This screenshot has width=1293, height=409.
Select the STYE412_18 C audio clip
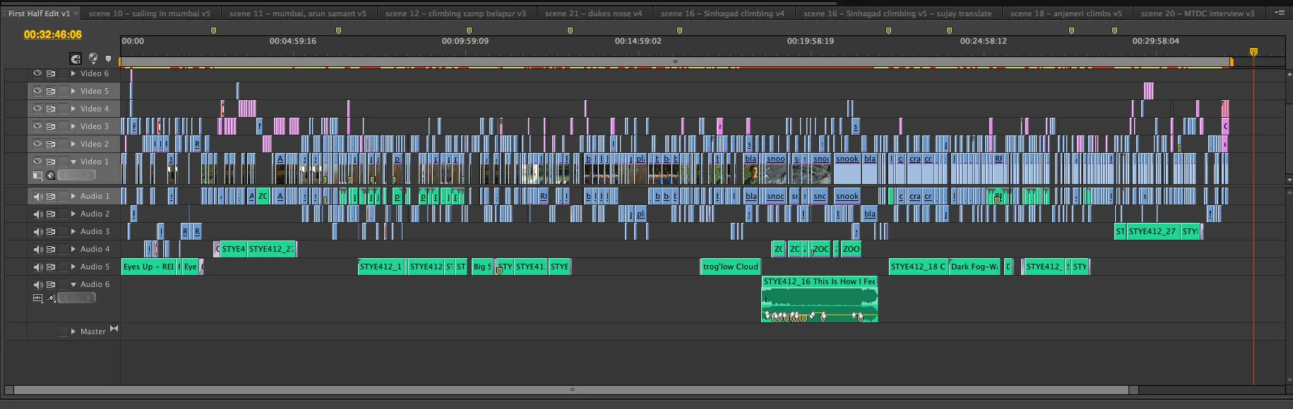(918, 267)
